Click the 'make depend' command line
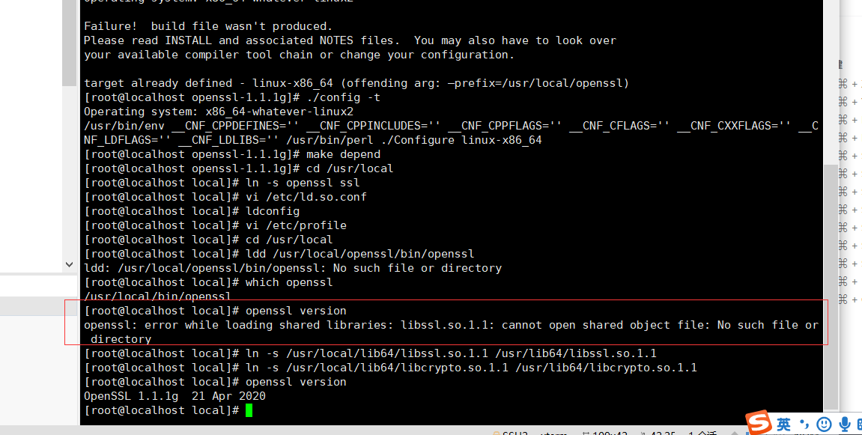 point(233,154)
